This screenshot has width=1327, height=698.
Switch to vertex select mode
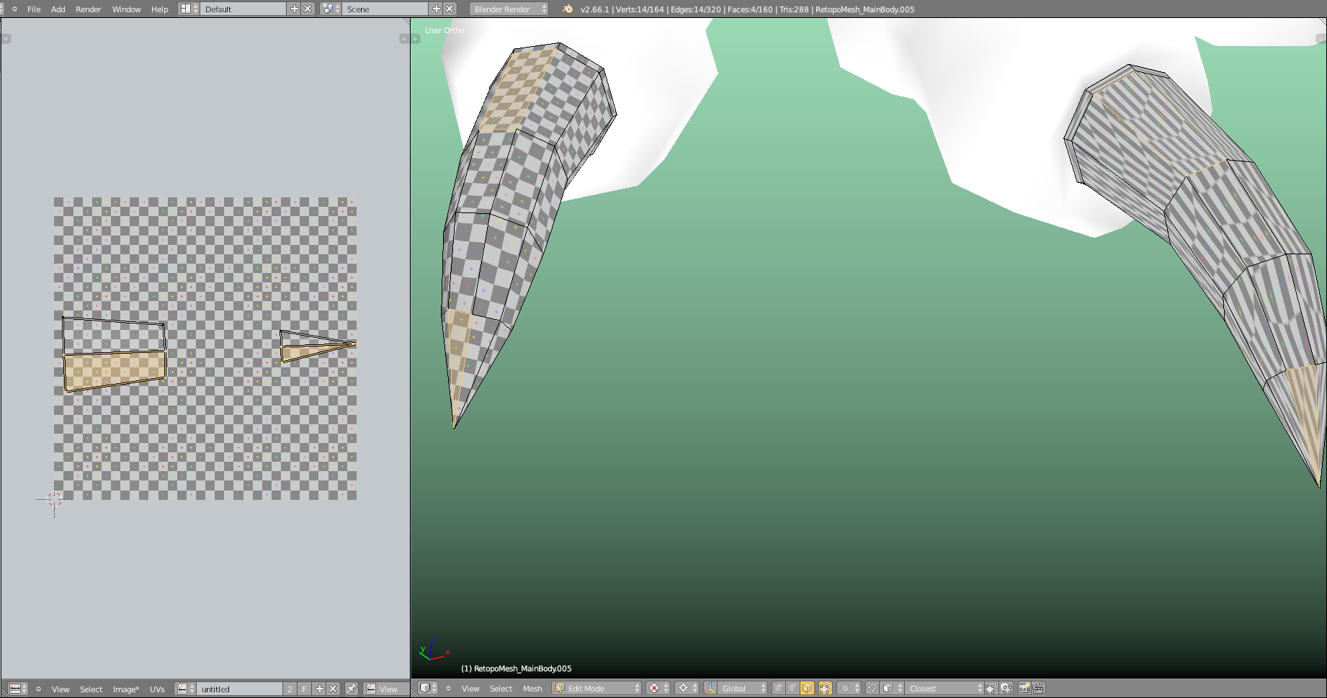779,688
